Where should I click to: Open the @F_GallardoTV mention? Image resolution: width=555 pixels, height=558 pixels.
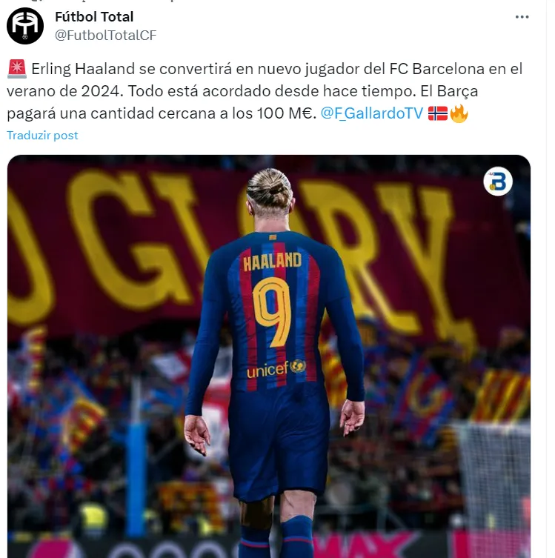click(x=372, y=113)
